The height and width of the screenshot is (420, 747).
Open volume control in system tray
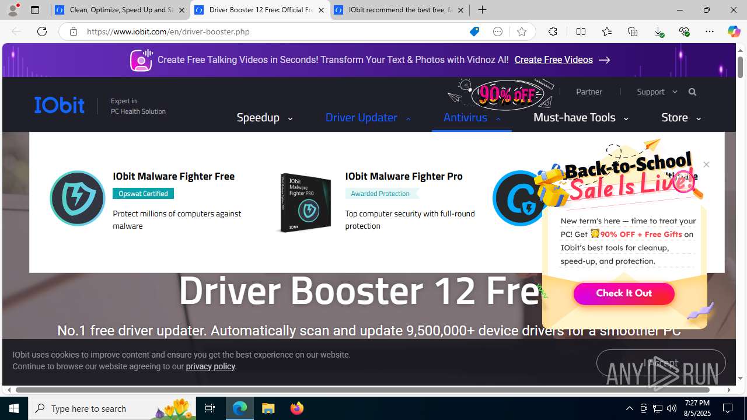(x=672, y=408)
